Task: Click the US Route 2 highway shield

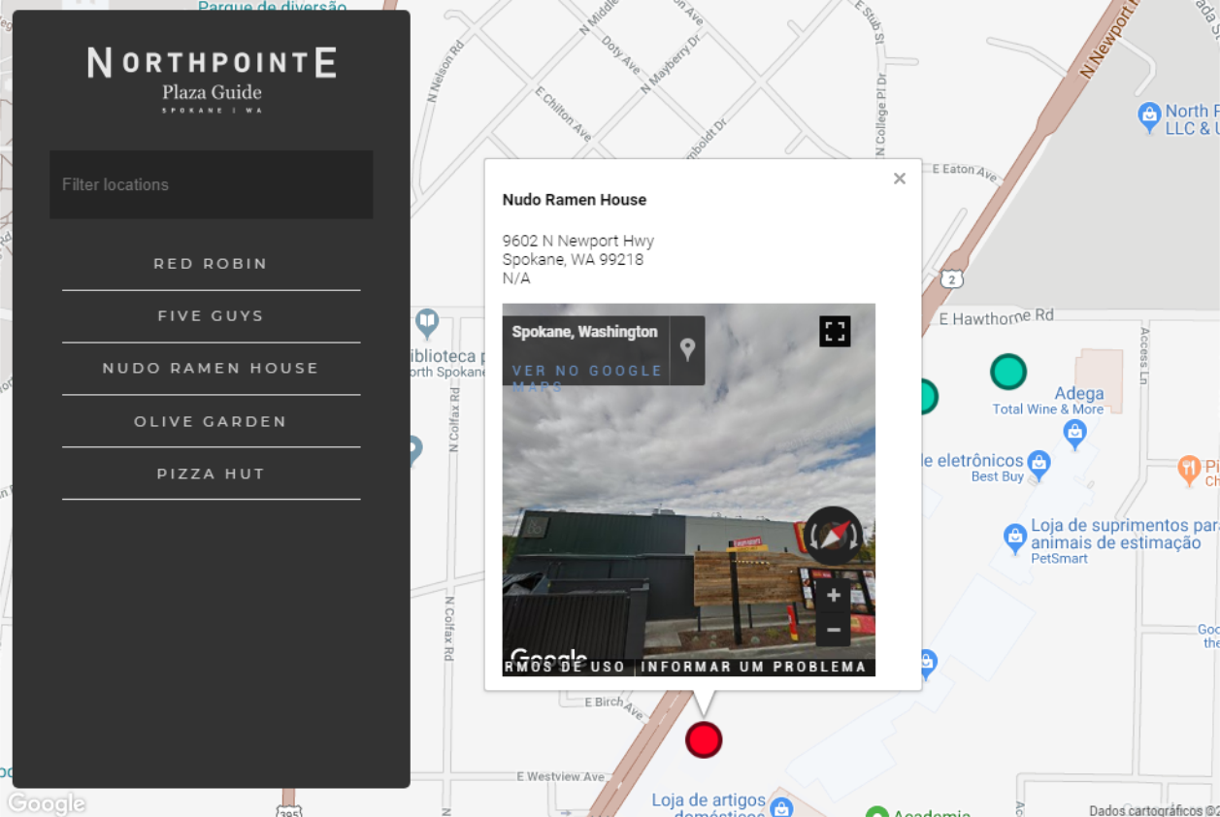Action: point(952,279)
